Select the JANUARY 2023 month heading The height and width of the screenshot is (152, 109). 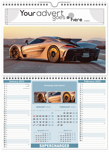point(43,107)
